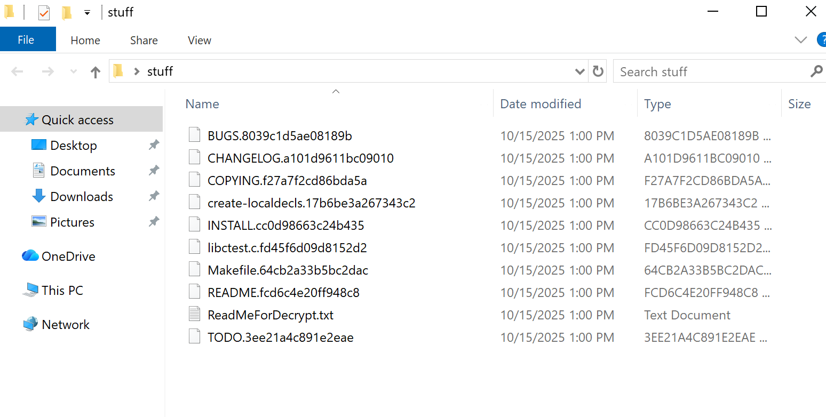Expand the Quick Access Toolbar customization menu

click(87, 12)
